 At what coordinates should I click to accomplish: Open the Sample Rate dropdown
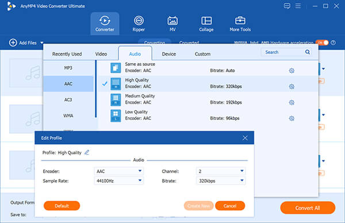coord(119,181)
